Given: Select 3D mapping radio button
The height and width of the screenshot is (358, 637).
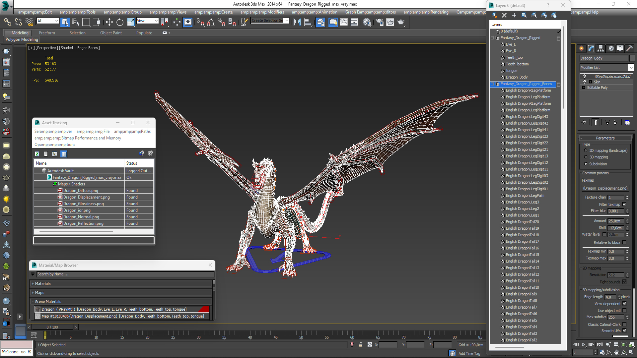Looking at the screenshot, I should tap(586, 157).
